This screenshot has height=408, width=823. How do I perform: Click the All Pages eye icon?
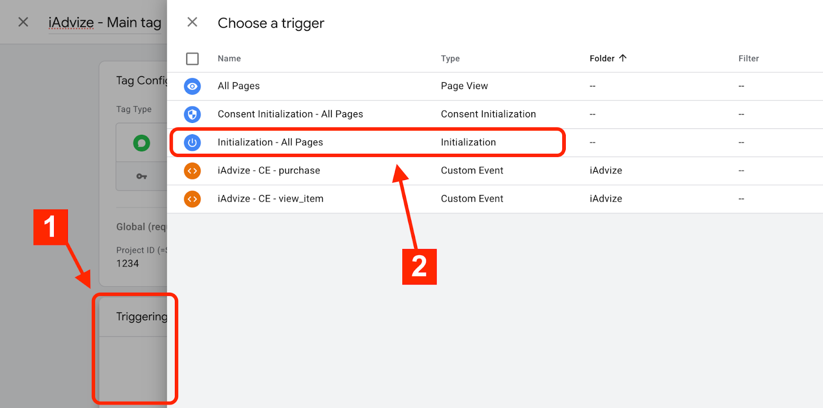192,86
